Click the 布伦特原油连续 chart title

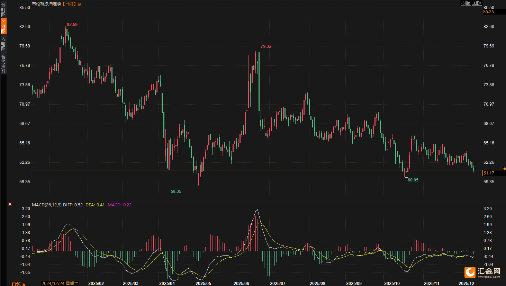[x=46, y=4]
